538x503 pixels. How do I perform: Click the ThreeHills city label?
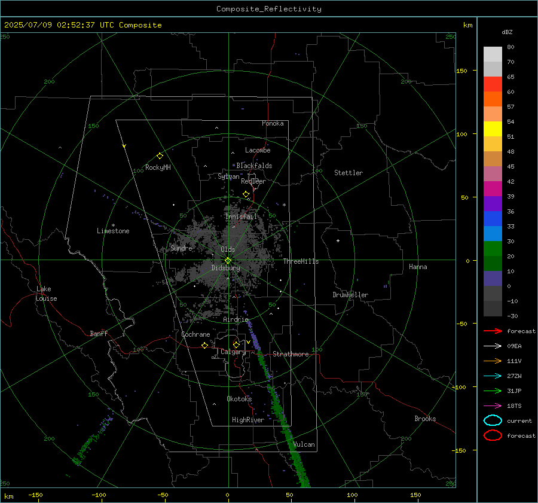(x=301, y=261)
